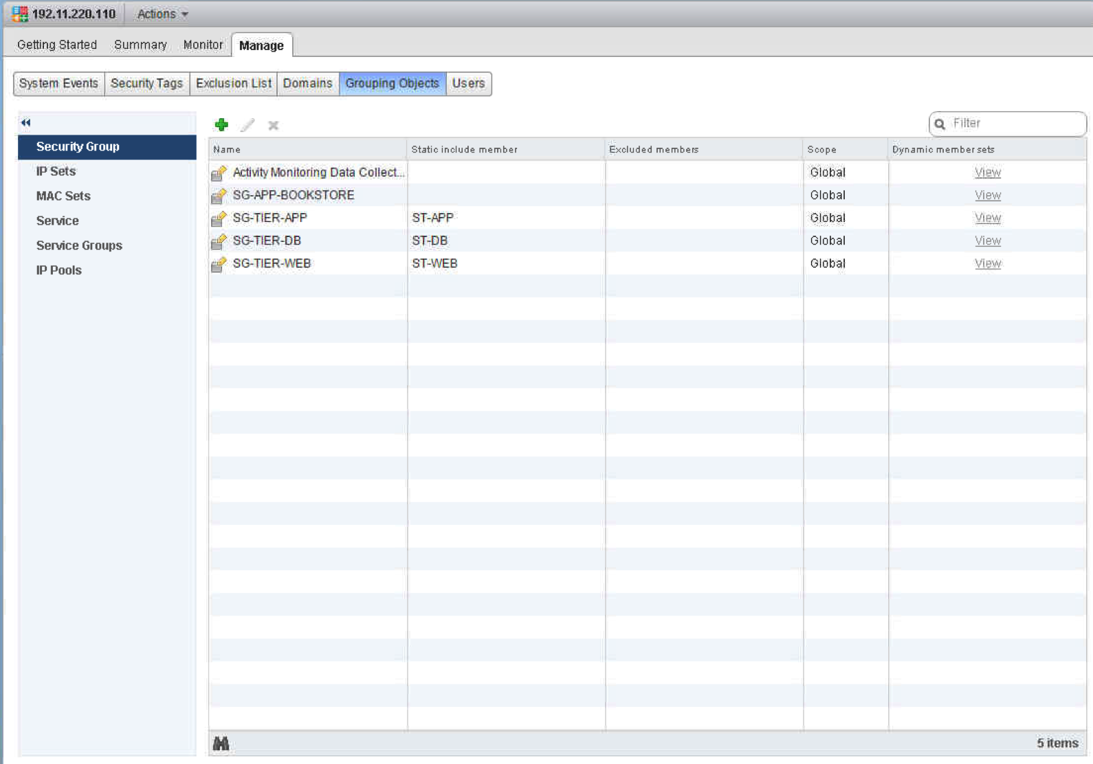Open Service Groups in the sidebar
1093x764 pixels.
click(x=79, y=245)
